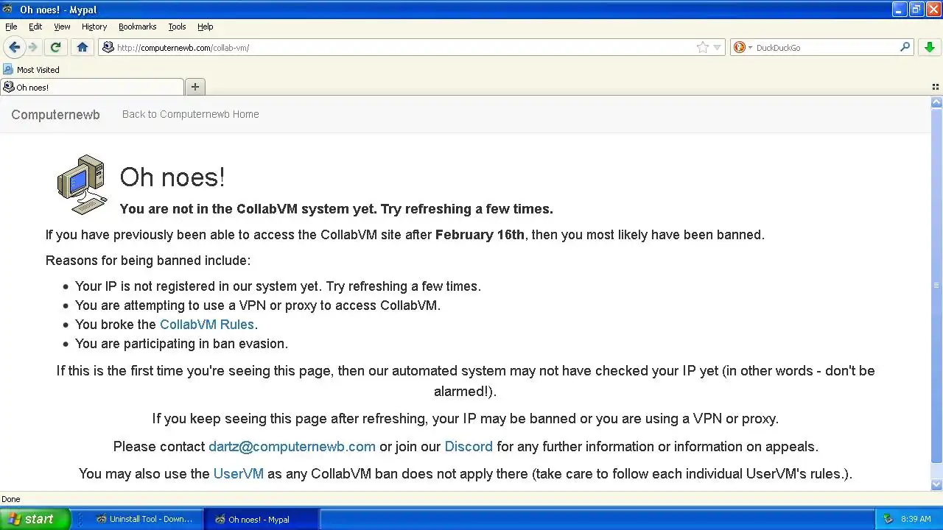The height and width of the screenshot is (530, 943).
Task: Click 'Back to Computernewb Home' link
Action: (x=190, y=114)
